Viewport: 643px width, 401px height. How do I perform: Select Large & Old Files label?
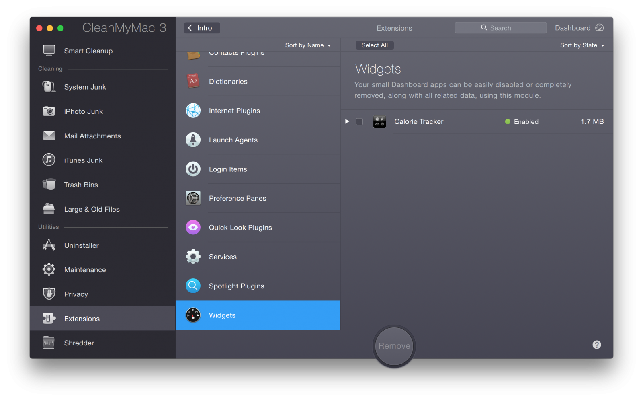coord(92,209)
